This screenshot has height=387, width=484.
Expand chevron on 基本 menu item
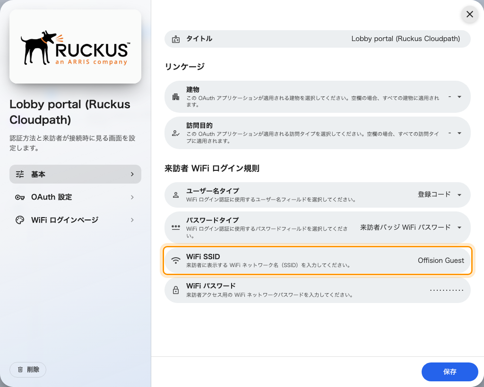[x=132, y=174]
